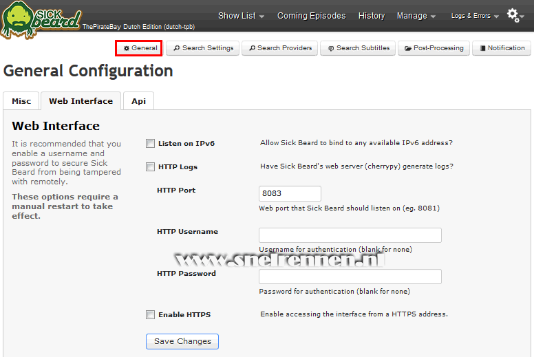Click the HTTP Password input field
Image resolution: width=534 pixels, height=357 pixels.
pos(350,277)
